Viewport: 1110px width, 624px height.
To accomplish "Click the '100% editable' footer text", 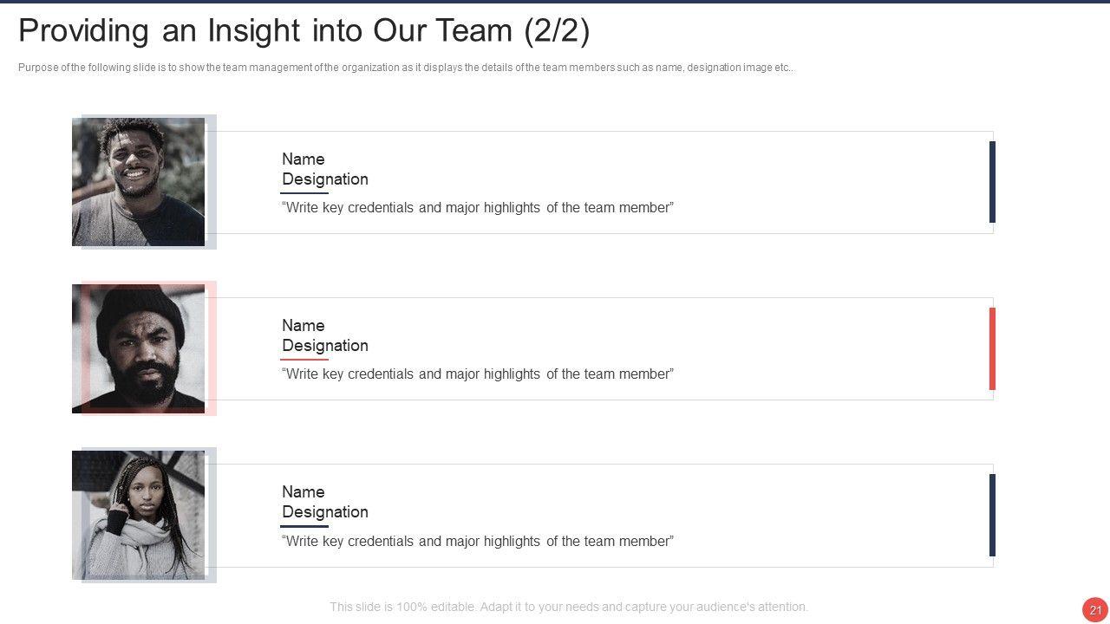I will point(569,607).
